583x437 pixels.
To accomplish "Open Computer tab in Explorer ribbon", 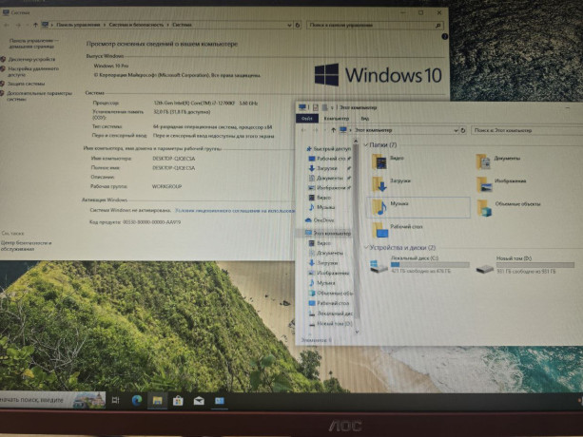I will click(x=336, y=119).
